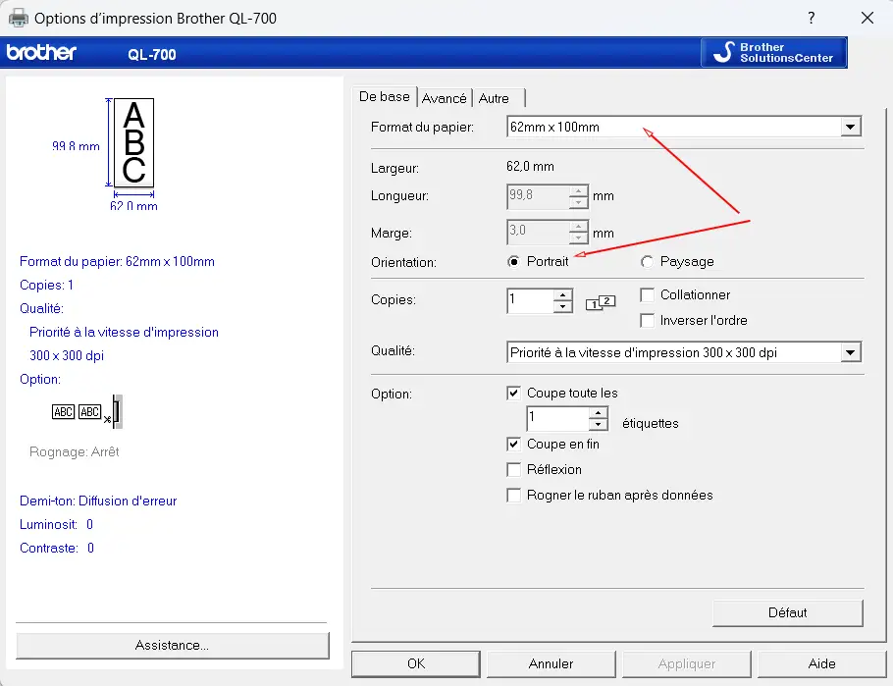Enable the Réflexion checkbox
Viewport: 893px width, 686px height.
513,469
